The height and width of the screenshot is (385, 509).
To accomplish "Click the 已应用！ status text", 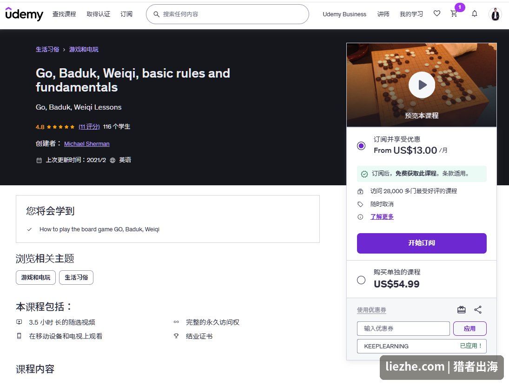I will click(x=471, y=346).
